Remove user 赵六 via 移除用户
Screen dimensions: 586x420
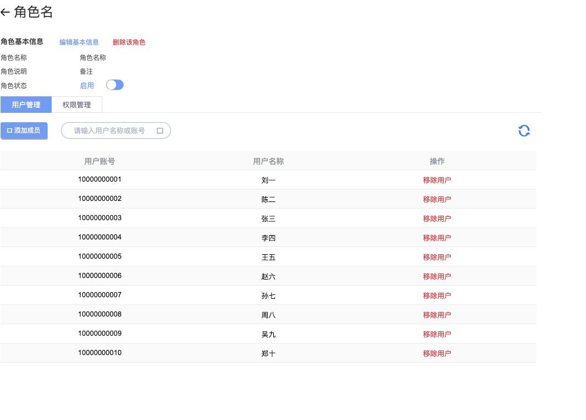(x=437, y=277)
